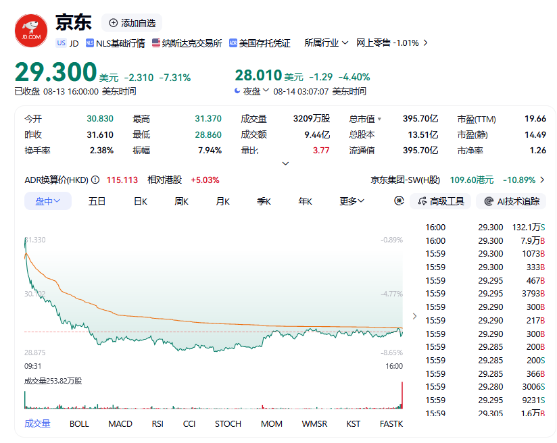Viewport: 557px width, 443px height.
Task: Select the FASTK indicator
Action: [391, 424]
